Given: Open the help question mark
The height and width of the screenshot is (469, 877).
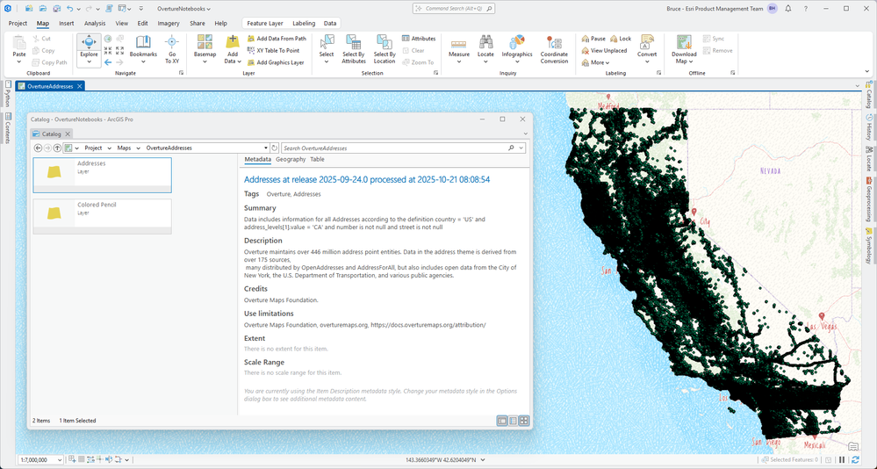Looking at the screenshot, I should point(805,9).
